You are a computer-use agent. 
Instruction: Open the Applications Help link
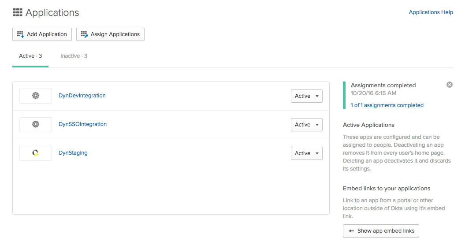pos(431,12)
